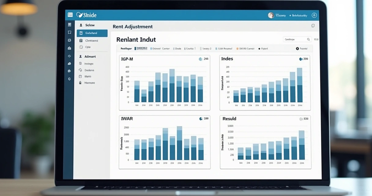
Task: Click the black circle icon at the filter bar's right end
Action: coord(297,49)
